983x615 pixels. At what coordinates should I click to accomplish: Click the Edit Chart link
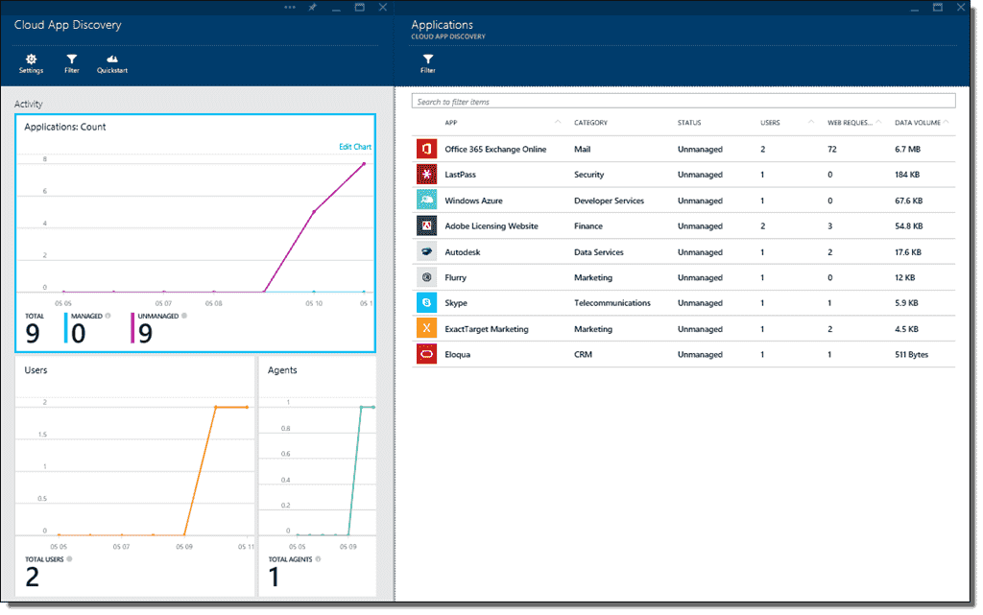(355, 146)
